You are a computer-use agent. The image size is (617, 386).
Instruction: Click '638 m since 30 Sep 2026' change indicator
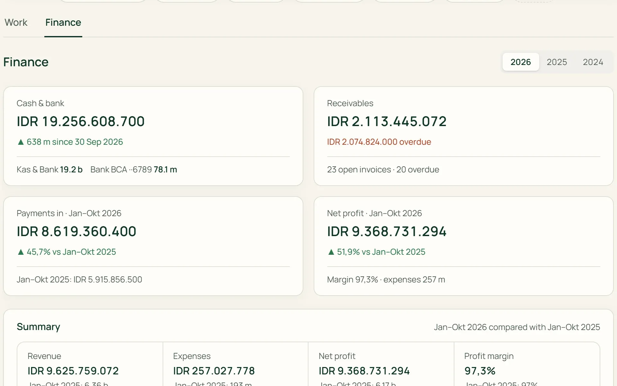(x=70, y=142)
